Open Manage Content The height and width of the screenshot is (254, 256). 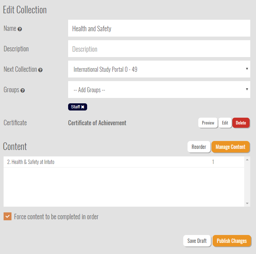231,147
